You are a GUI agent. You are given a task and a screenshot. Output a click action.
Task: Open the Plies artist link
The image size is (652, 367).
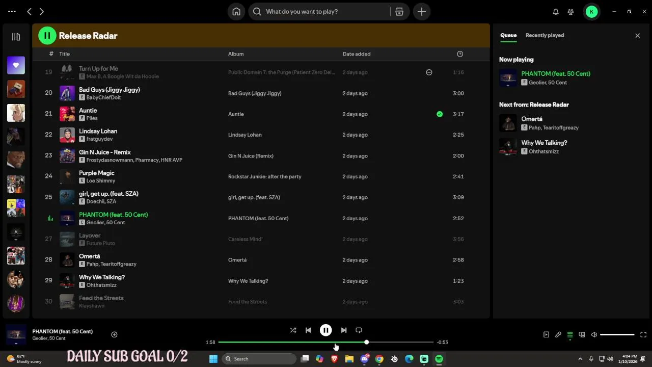tap(92, 118)
